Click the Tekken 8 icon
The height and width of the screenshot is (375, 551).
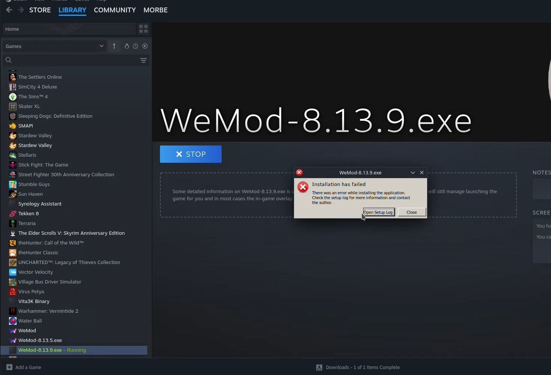pos(13,213)
